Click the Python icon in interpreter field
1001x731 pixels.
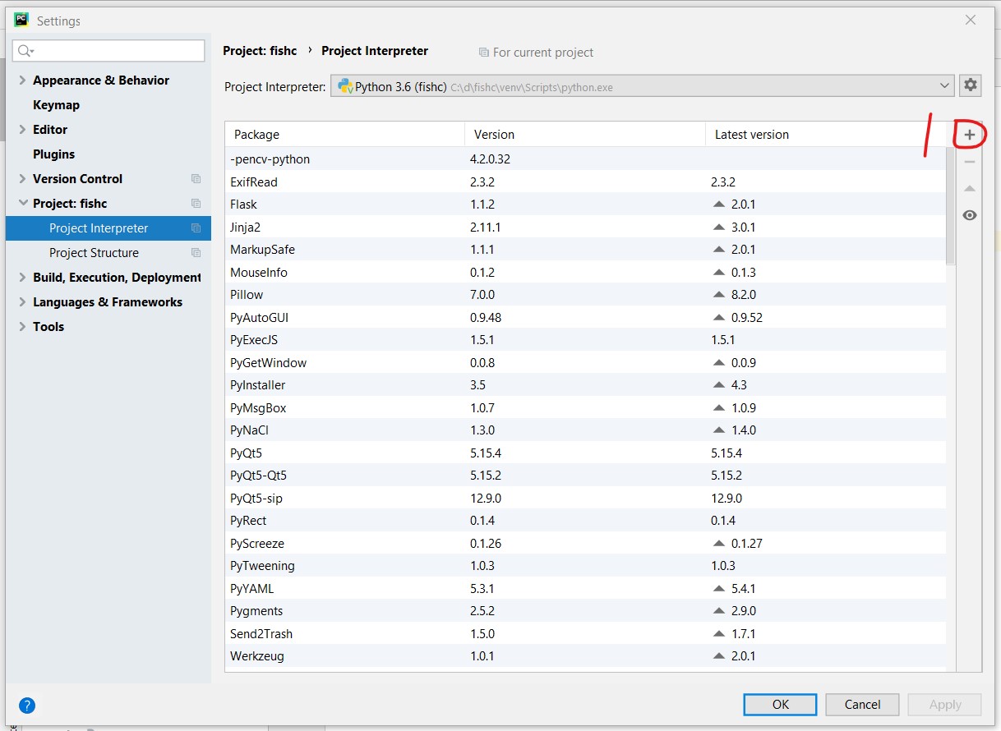click(x=345, y=86)
